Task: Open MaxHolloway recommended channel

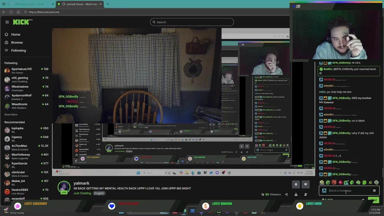Action: tap(26, 156)
